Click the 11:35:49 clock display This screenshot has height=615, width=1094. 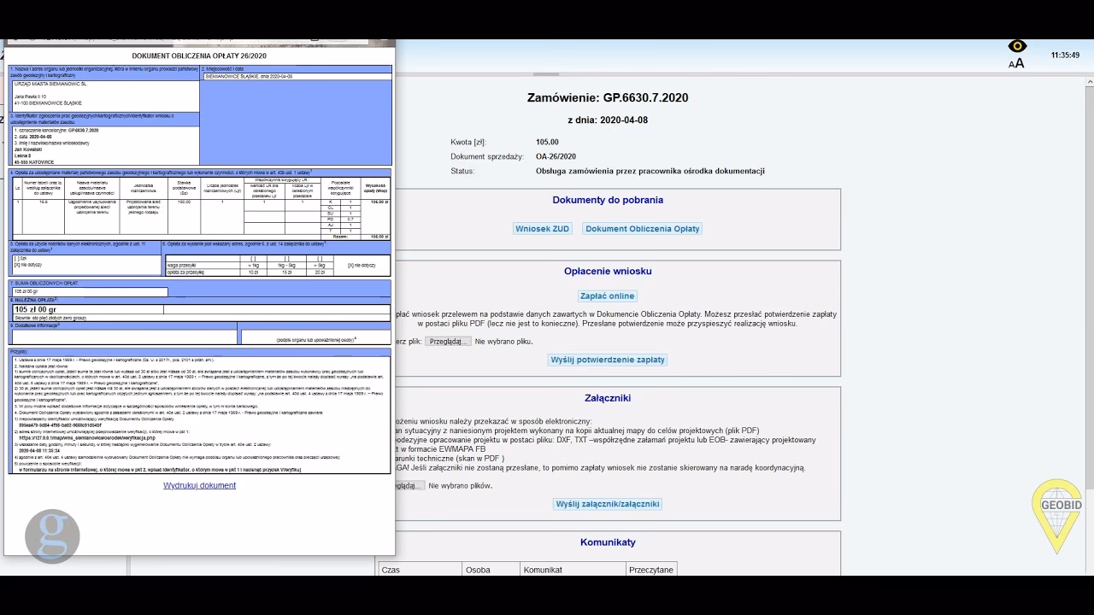[x=1065, y=55]
